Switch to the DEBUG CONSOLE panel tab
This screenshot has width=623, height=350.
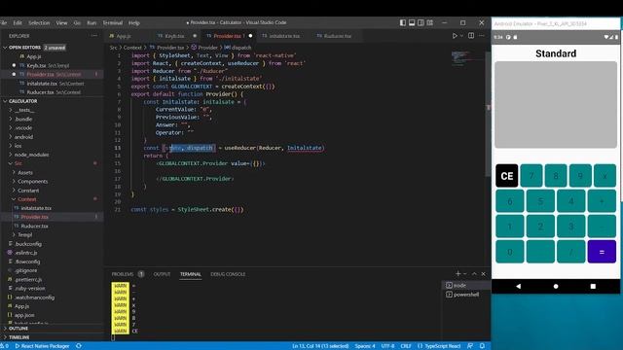click(228, 274)
